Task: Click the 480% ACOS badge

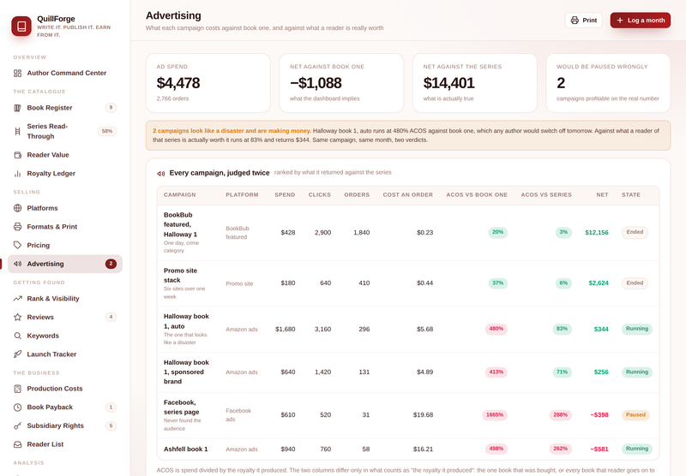Action: pos(496,329)
